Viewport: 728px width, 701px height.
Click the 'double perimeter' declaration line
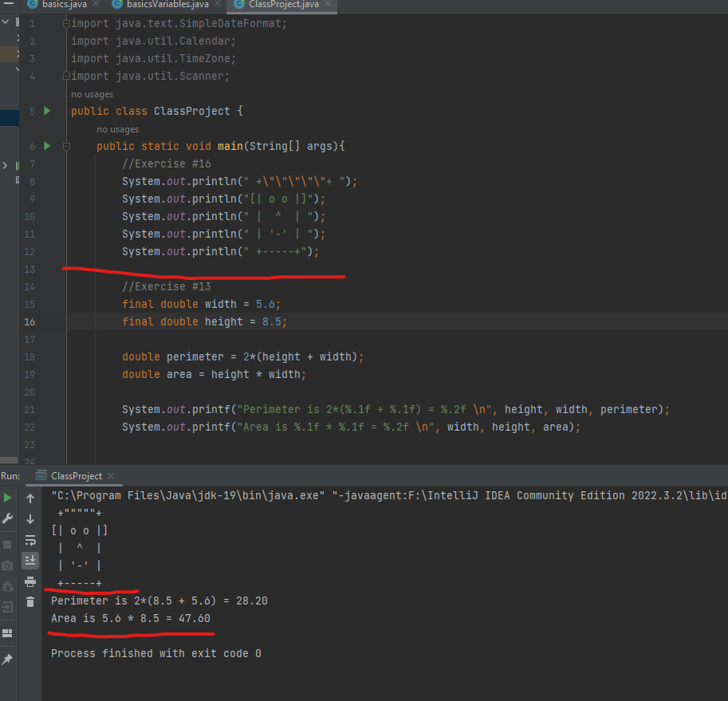242,357
